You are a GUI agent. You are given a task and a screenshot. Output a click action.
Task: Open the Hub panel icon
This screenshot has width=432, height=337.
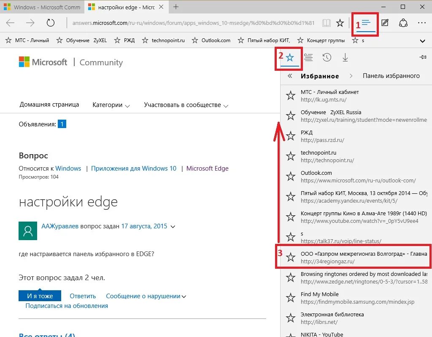[366, 23]
